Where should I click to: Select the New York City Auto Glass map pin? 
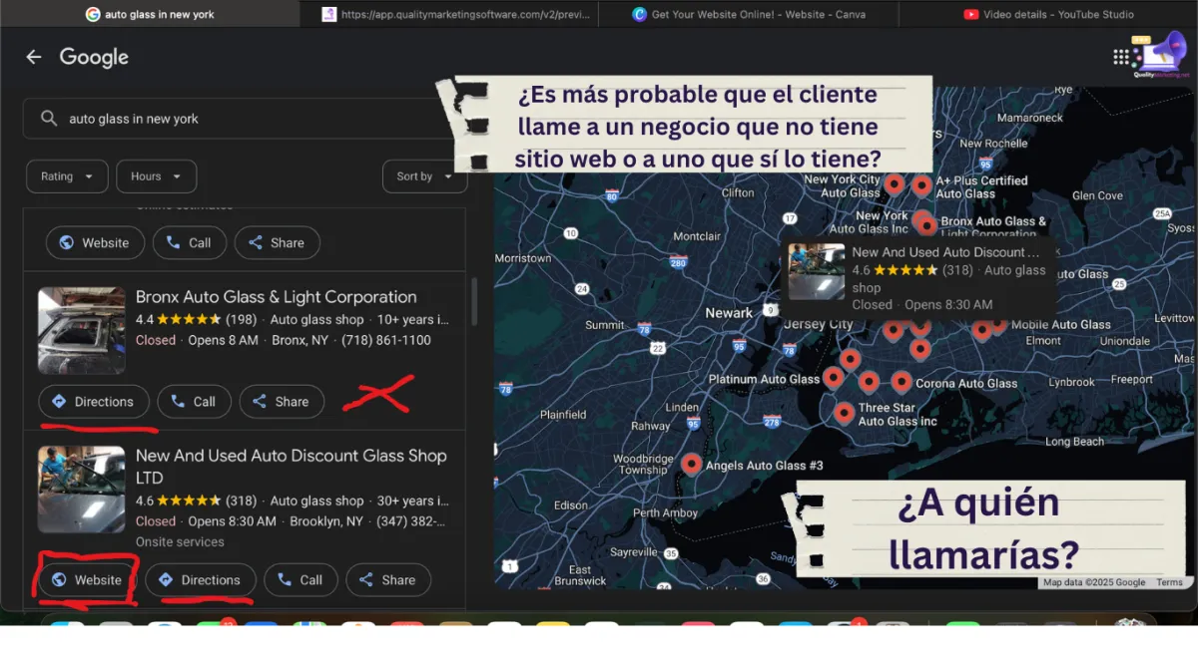pos(895,183)
